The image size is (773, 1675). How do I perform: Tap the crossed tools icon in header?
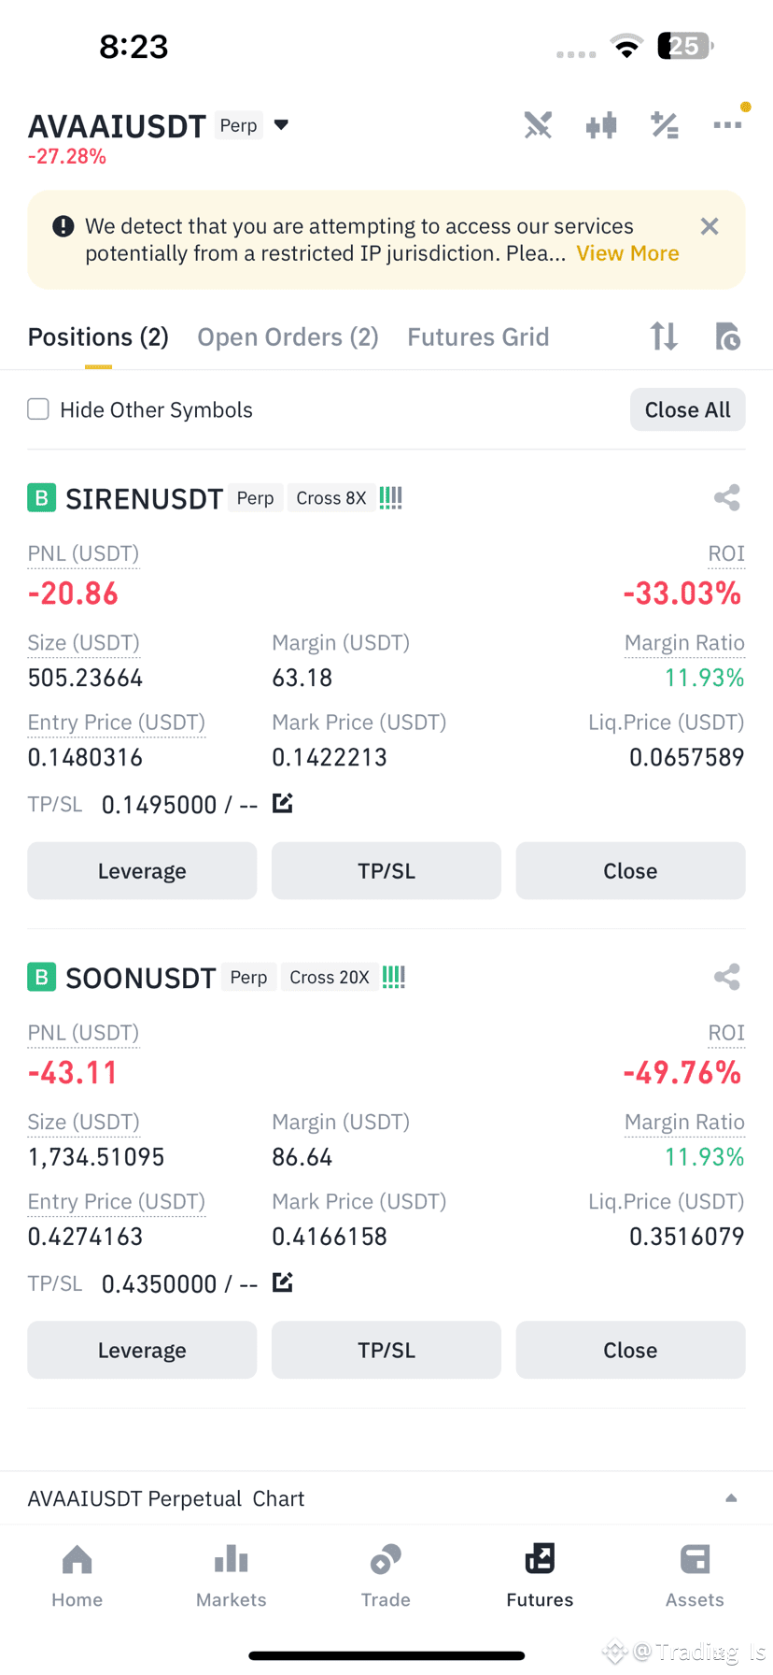click(538, 125)
